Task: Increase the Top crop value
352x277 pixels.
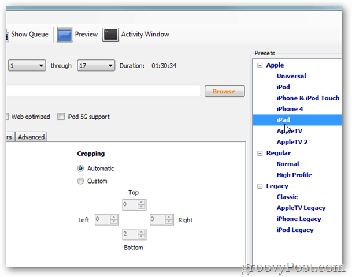Action: click(x=141, y=202)
